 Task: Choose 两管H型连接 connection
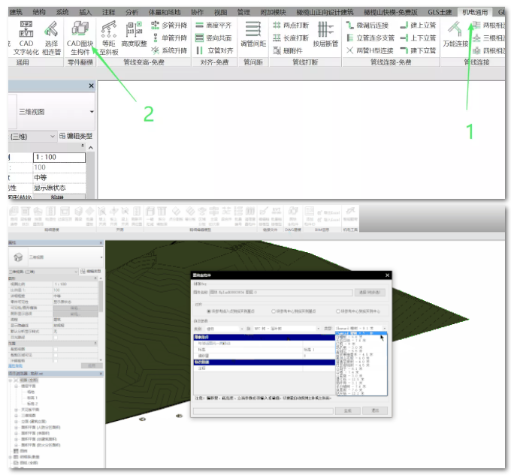[x=370, y=50]
